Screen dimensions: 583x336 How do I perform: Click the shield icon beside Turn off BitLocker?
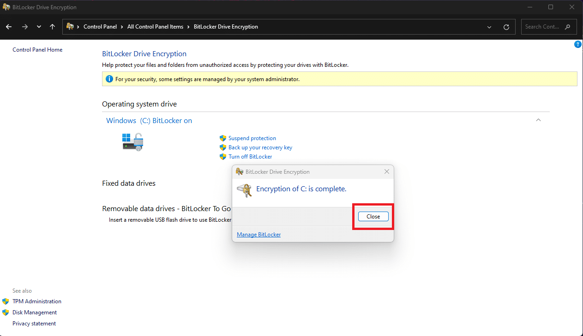pos(223,157)
